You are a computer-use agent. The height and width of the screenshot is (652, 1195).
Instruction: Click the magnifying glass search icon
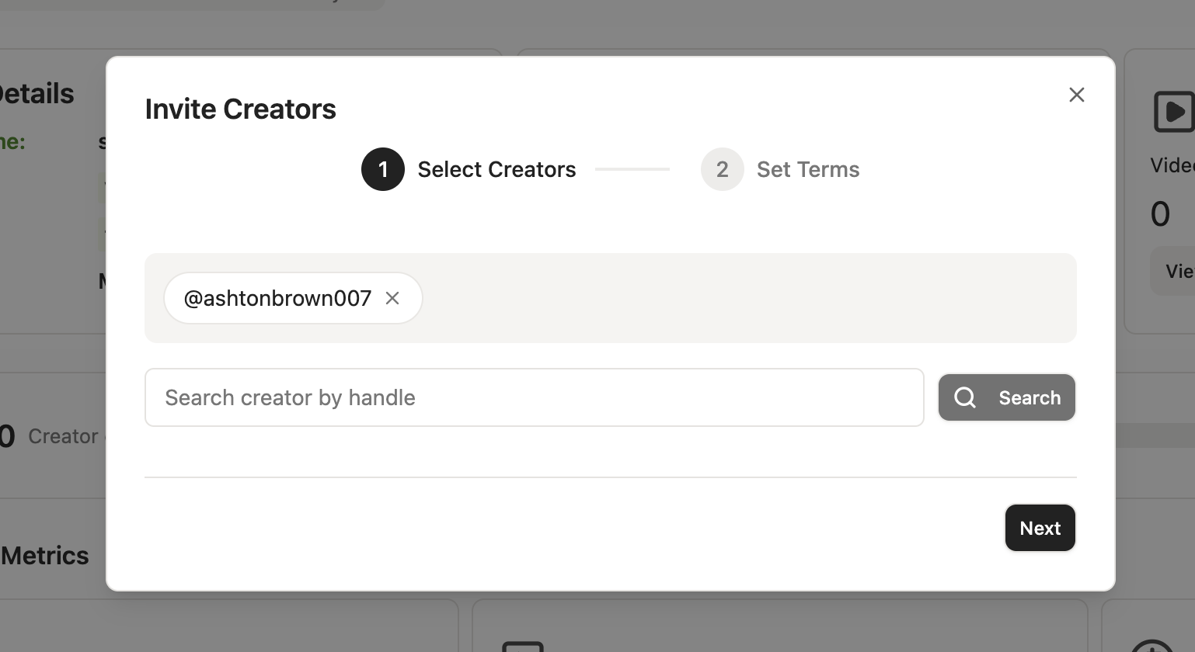pyautogui.click(x=965, y=397)
